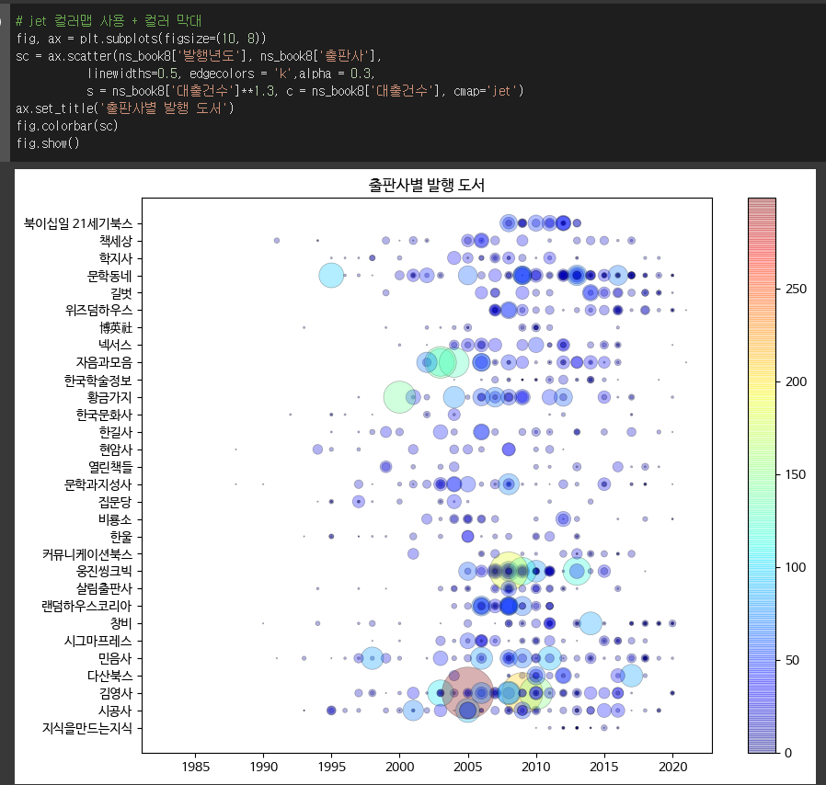Click the y-axis label '자음과모음'

click(104, 362)
